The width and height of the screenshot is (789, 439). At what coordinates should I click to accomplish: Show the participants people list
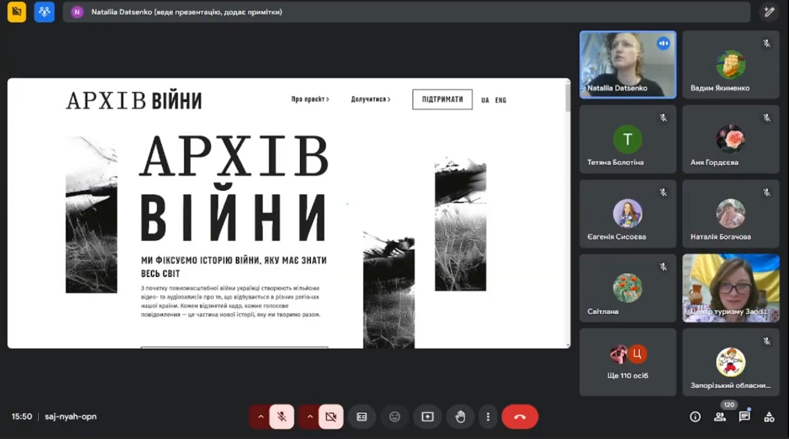[x=720, y=417]
